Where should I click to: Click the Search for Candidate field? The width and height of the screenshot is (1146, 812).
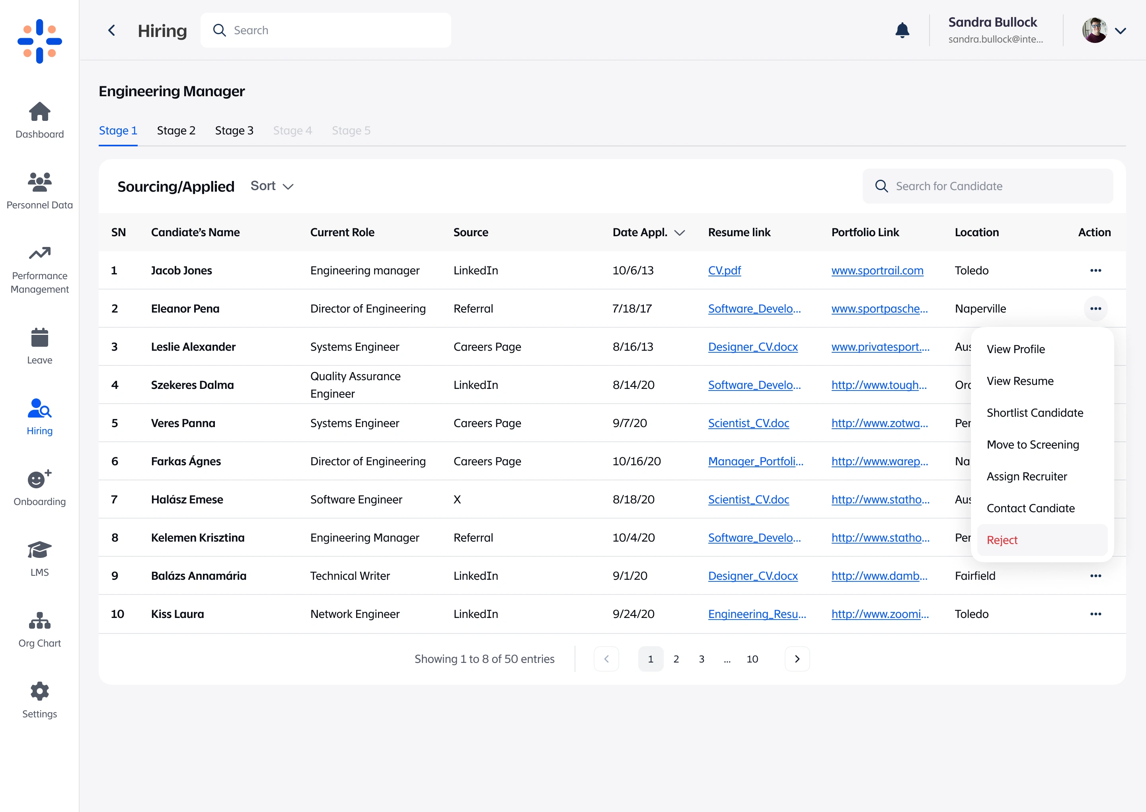tap(988, 186)
